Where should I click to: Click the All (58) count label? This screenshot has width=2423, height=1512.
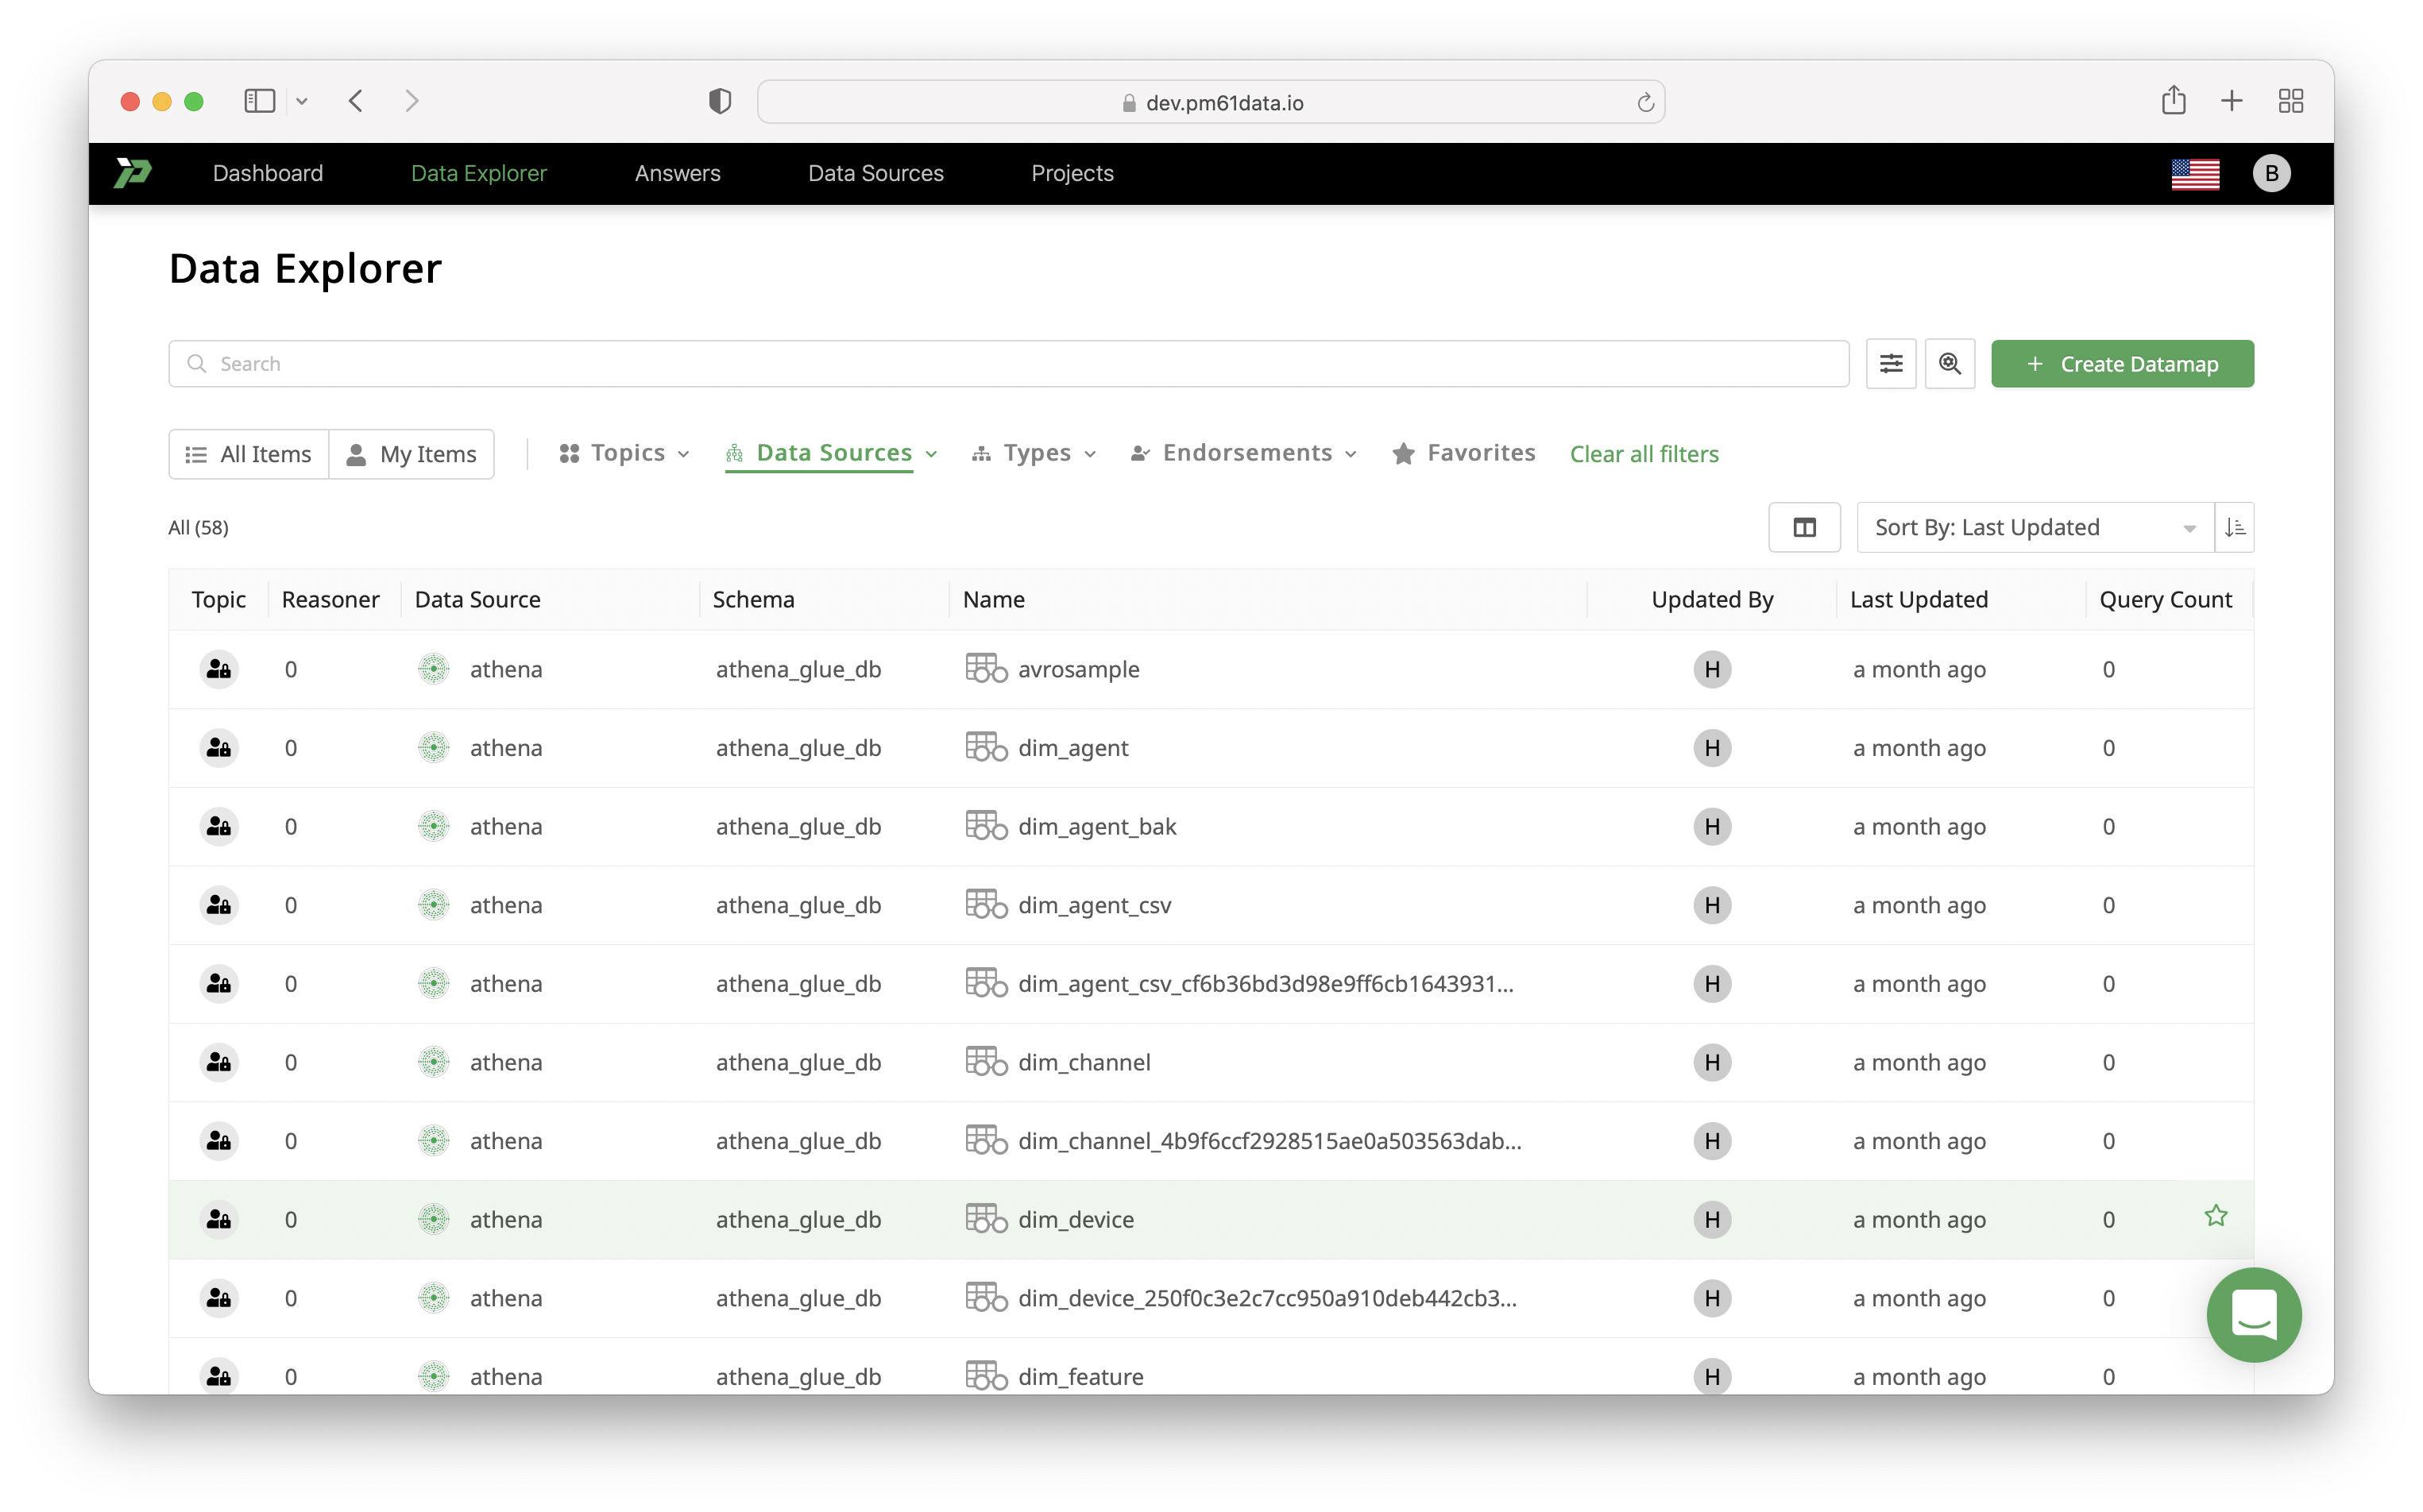(x=198, y=527)
